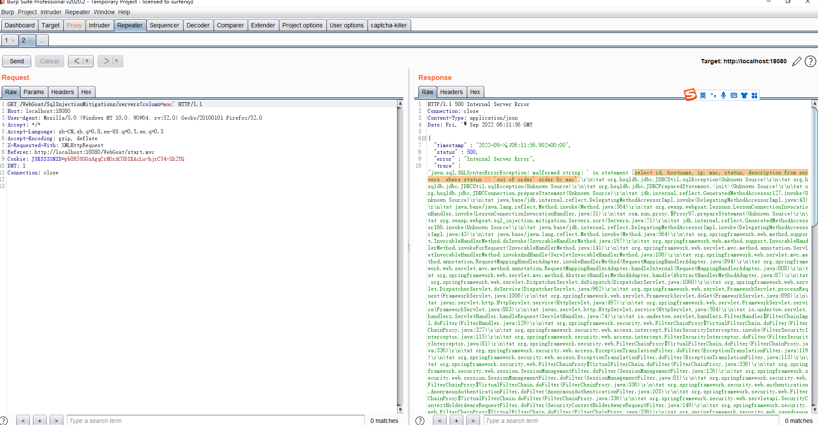Screen dimensions: 818x425
Task: Click previous match button in request search
Action: pyautogui.click(x=23, y=420)
